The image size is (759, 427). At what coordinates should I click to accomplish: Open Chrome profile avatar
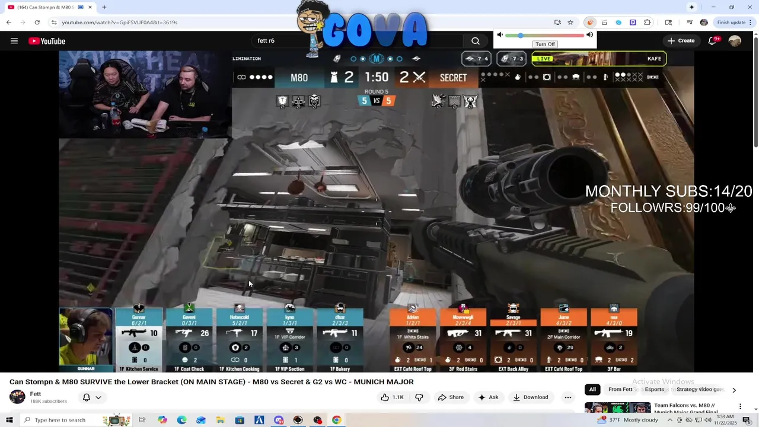704,23
